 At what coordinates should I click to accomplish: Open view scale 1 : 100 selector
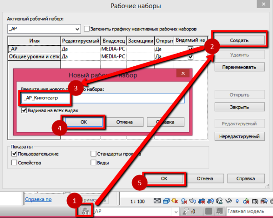(x=137, y=202)
